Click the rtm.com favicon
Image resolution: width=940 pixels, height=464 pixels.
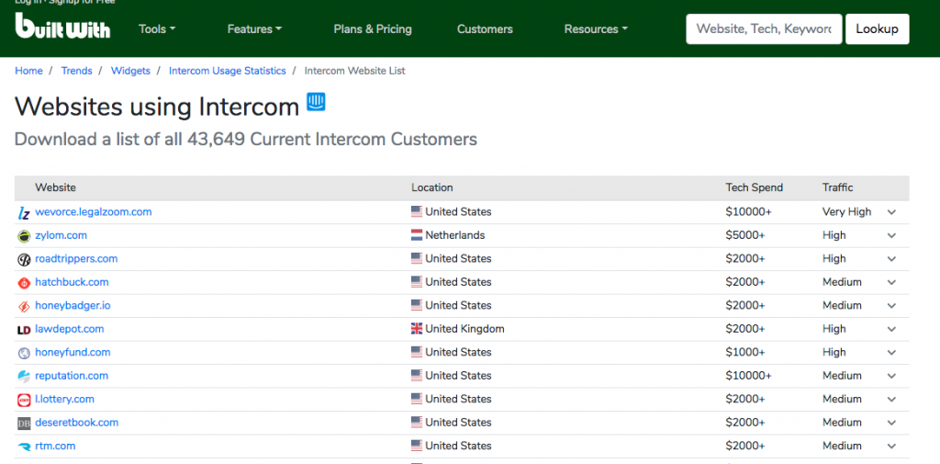coord(23,447)
